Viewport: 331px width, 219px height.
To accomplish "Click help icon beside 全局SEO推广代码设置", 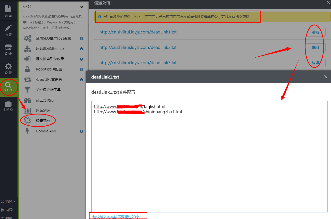I will tap(81, 39).
